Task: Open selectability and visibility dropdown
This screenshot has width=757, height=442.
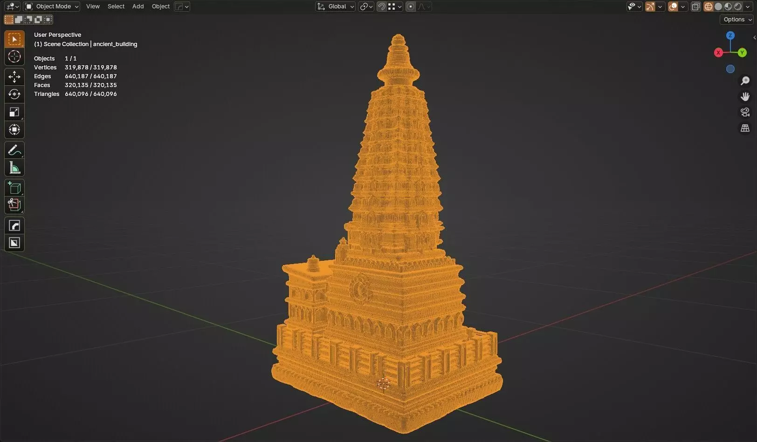Action: (634, 7)
